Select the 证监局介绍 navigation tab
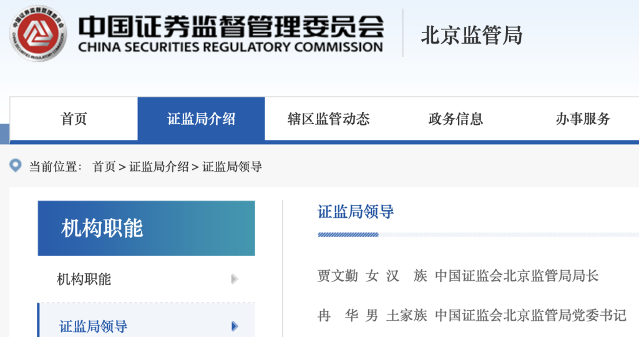639x337 pixels. 201,119
